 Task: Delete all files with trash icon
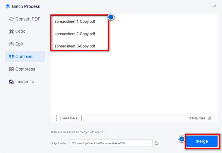coord(209,118)
